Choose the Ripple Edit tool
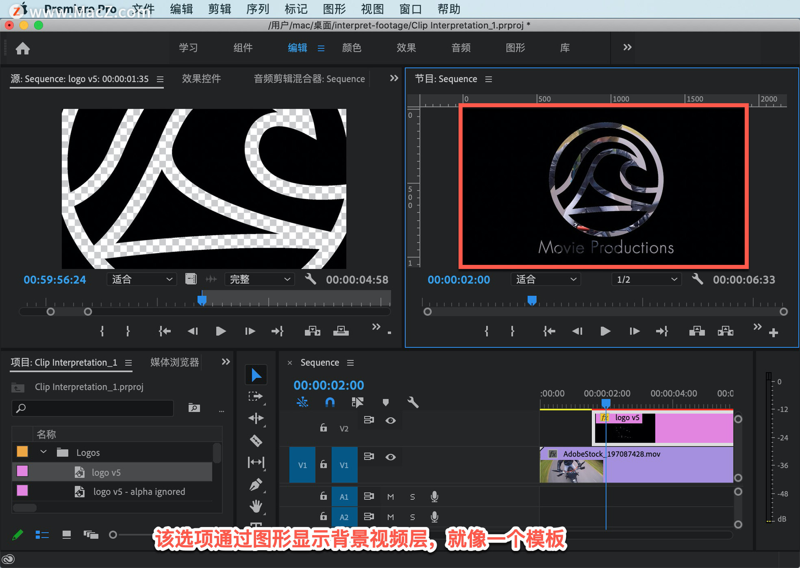 256,418
